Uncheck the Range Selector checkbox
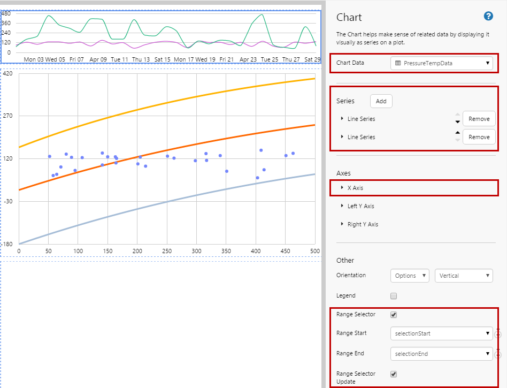The image size is (507, 388). click(x=394, y=315)
